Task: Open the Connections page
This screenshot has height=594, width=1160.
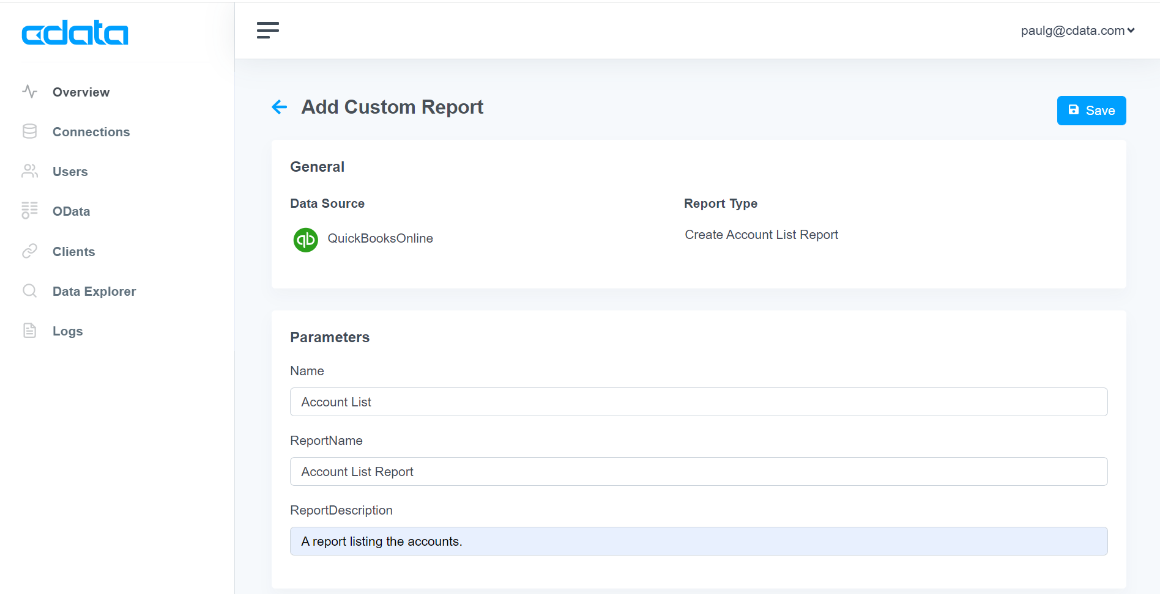Action: (91, 132)
